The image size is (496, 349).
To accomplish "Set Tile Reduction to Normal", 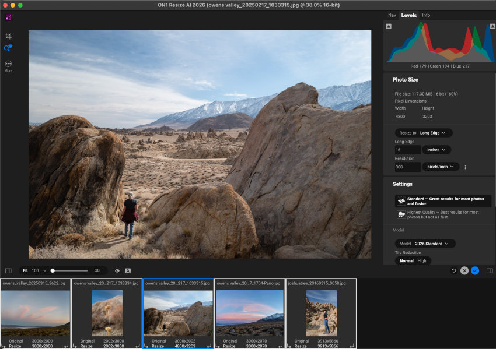I will [407, 261].
